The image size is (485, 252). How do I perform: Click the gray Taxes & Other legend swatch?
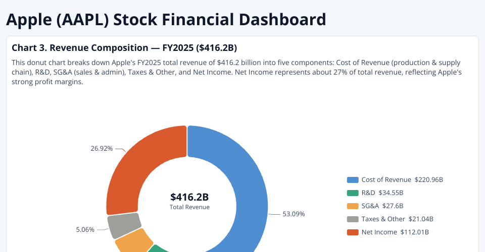(x=353, y=219)
